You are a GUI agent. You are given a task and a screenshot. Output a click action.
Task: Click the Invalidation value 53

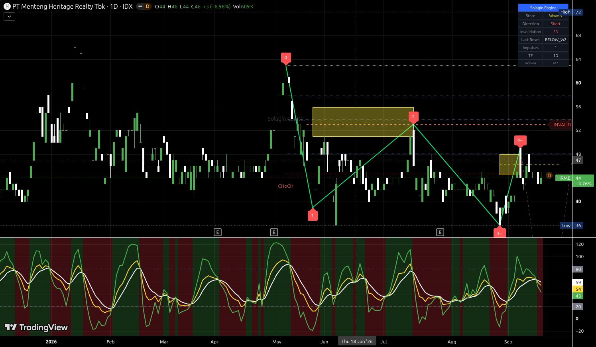coord(555,32)
